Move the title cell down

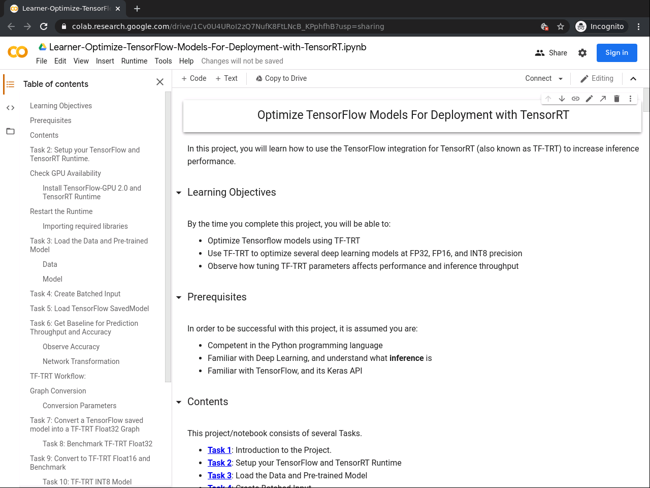(562, 99)
